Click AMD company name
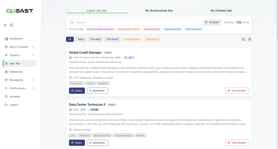 tap(76, 109)
